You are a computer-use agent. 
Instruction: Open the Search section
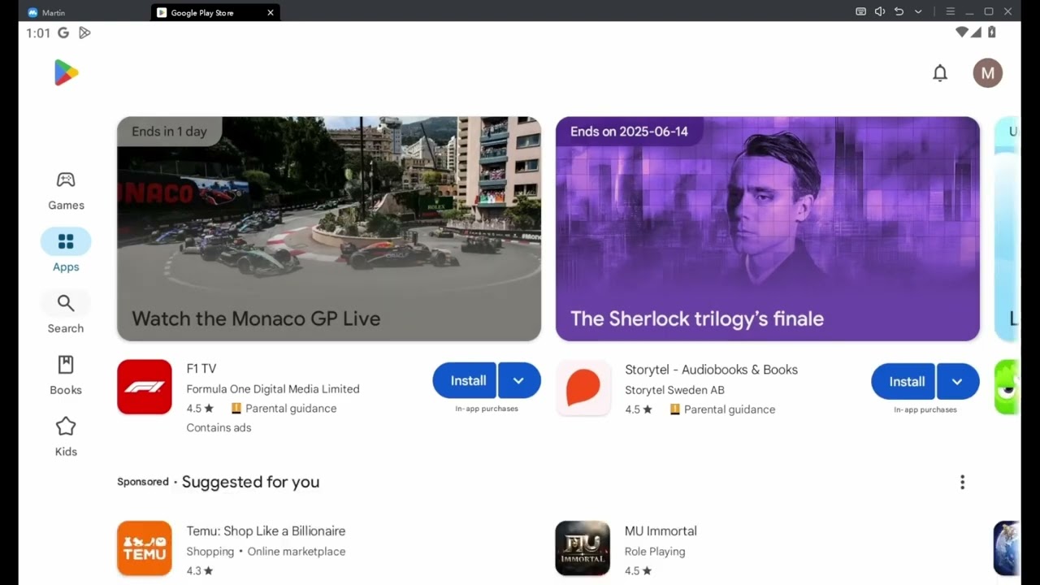[x=66, y=314]
